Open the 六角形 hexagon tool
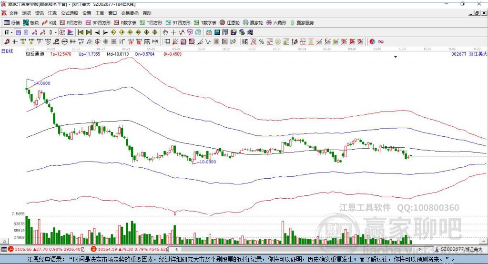 pyautogui.click(x=276, y=23)
